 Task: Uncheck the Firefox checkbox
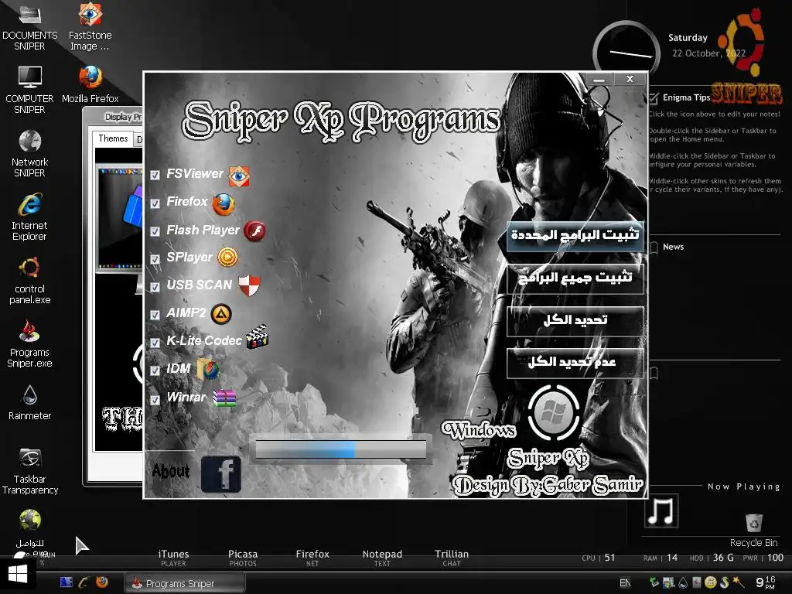point(155,203)
